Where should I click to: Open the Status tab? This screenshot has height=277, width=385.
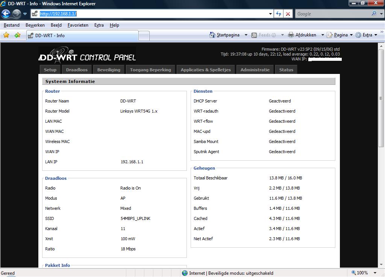(x=286, y=69)
